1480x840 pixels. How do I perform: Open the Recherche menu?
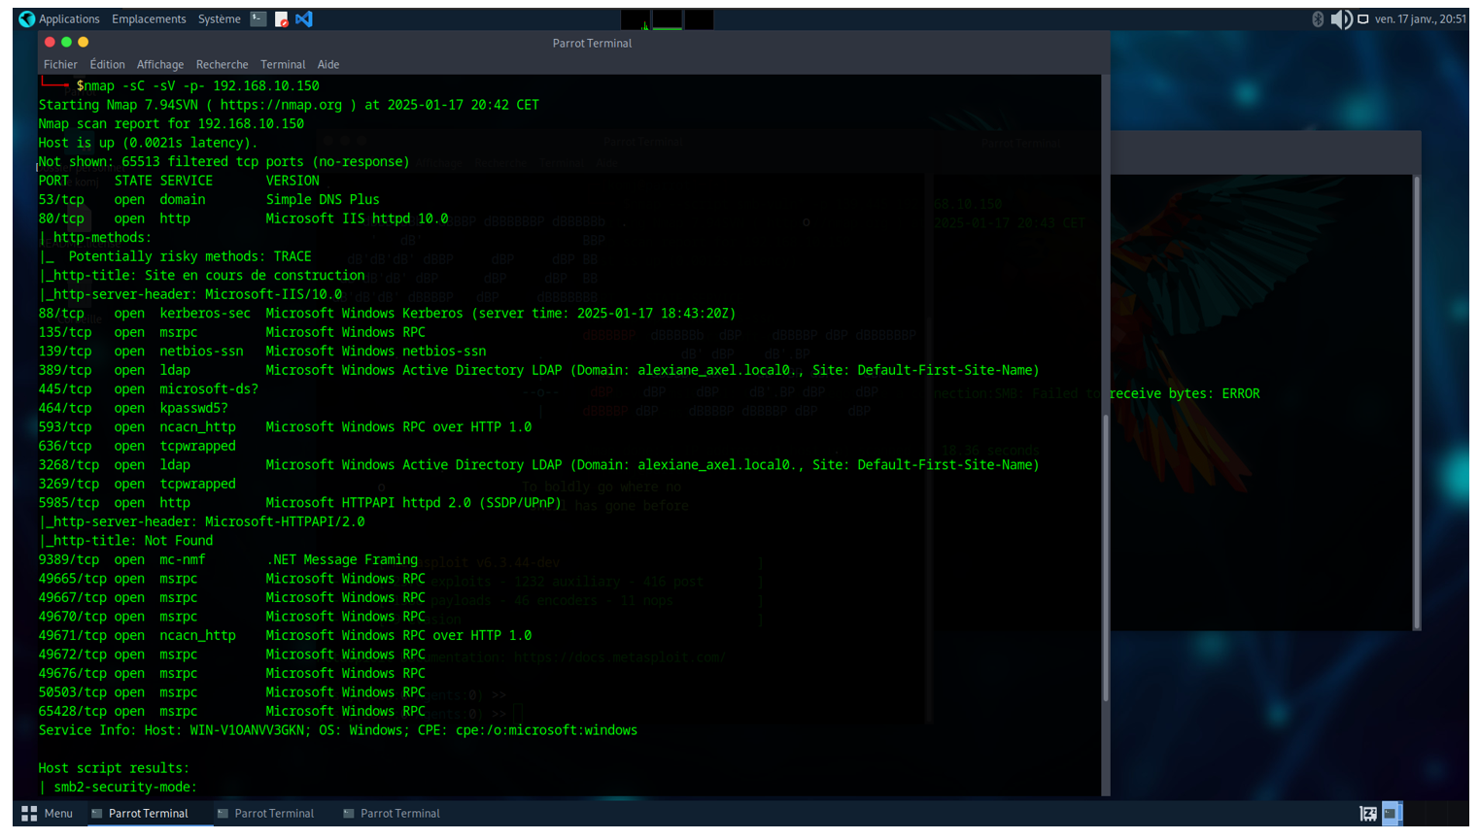(222, 64)
